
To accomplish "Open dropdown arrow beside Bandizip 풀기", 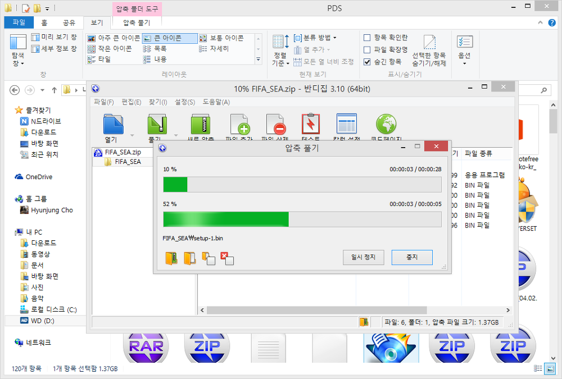I will 176,135.
